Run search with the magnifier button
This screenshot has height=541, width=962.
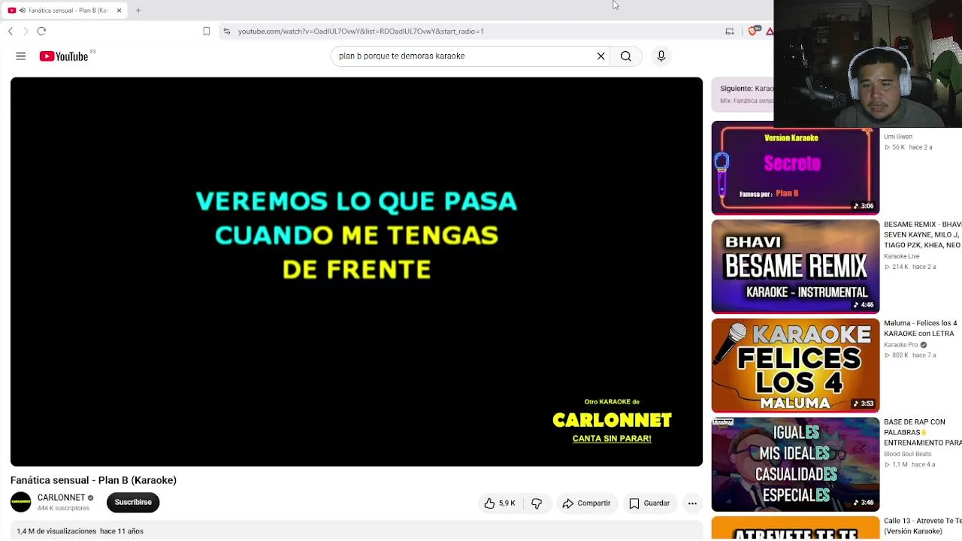pyautogui.click(x=625, y=56)
